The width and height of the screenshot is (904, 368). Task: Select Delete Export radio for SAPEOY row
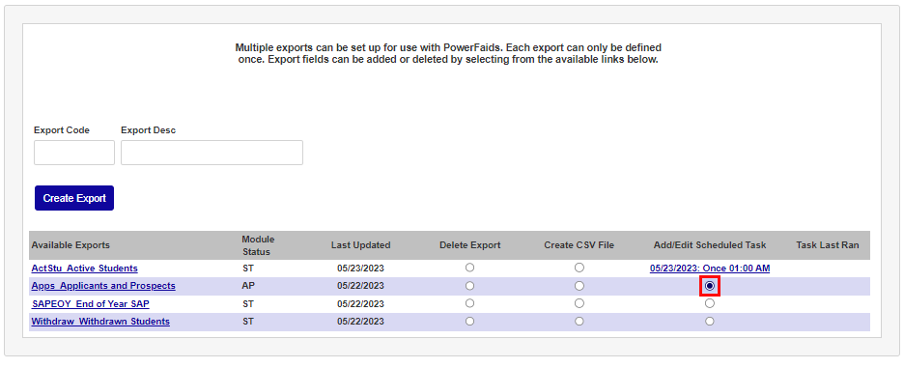(470, 303)
